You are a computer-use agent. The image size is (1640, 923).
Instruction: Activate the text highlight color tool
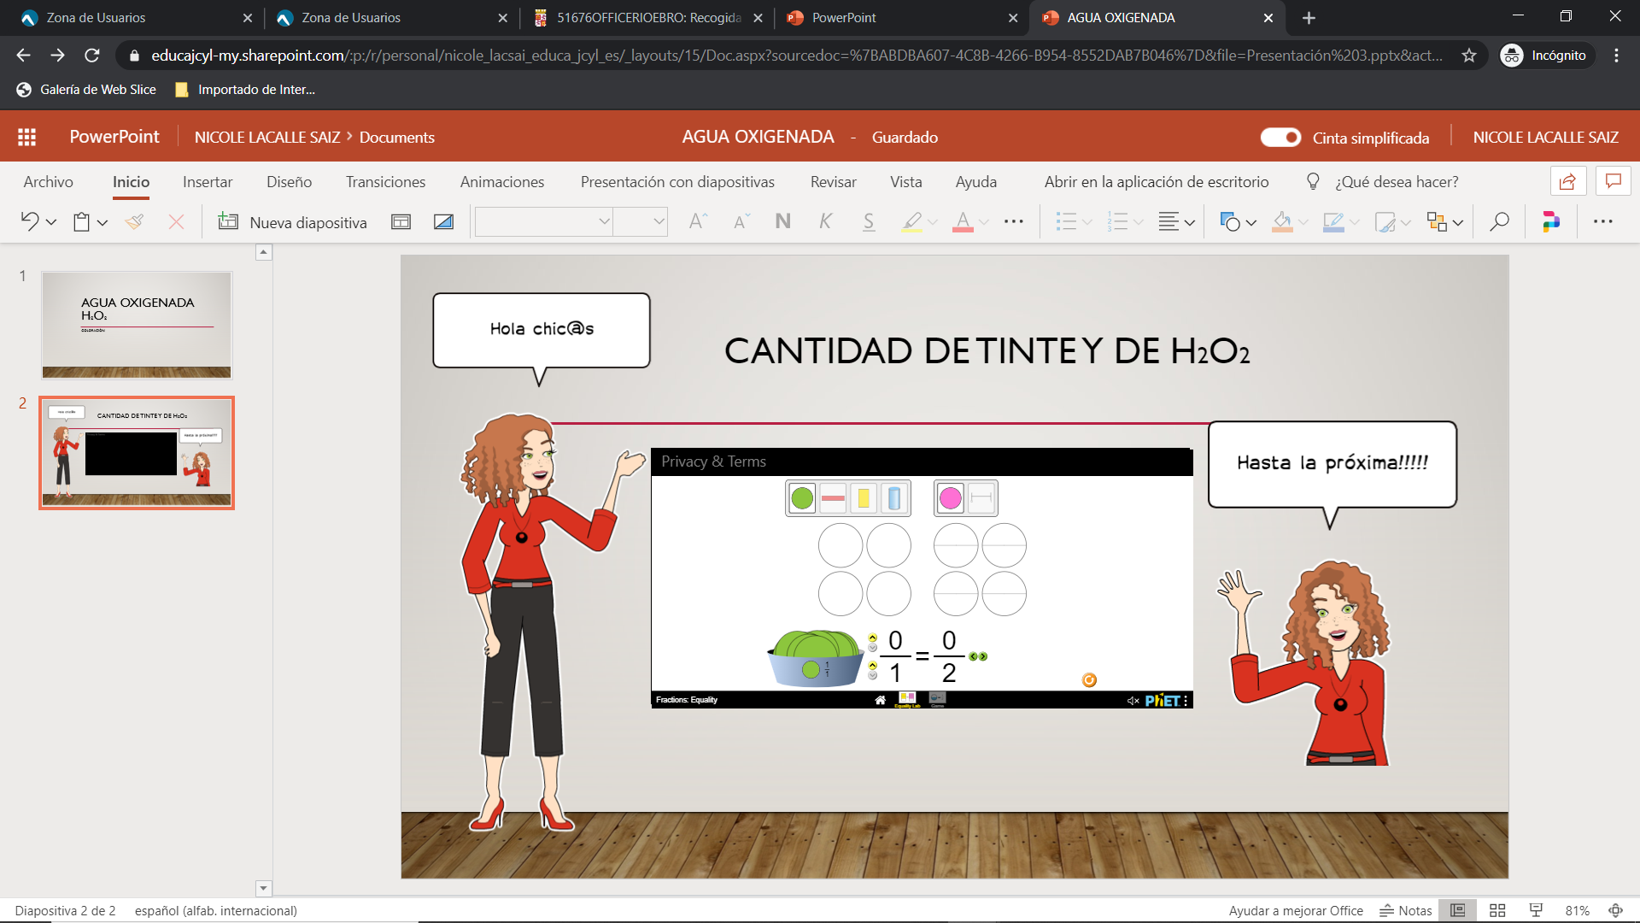911,221
